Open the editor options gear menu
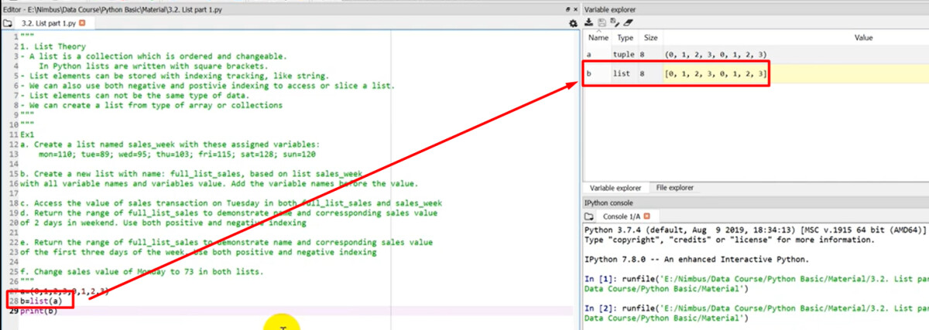Image resolution: width=929 pixels, height=330 pixels. (x=573, y=24)
